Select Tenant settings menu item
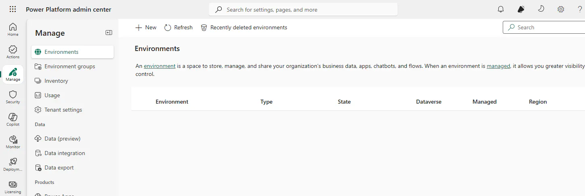The image size is (585, 196). click(x=63, y=110)
